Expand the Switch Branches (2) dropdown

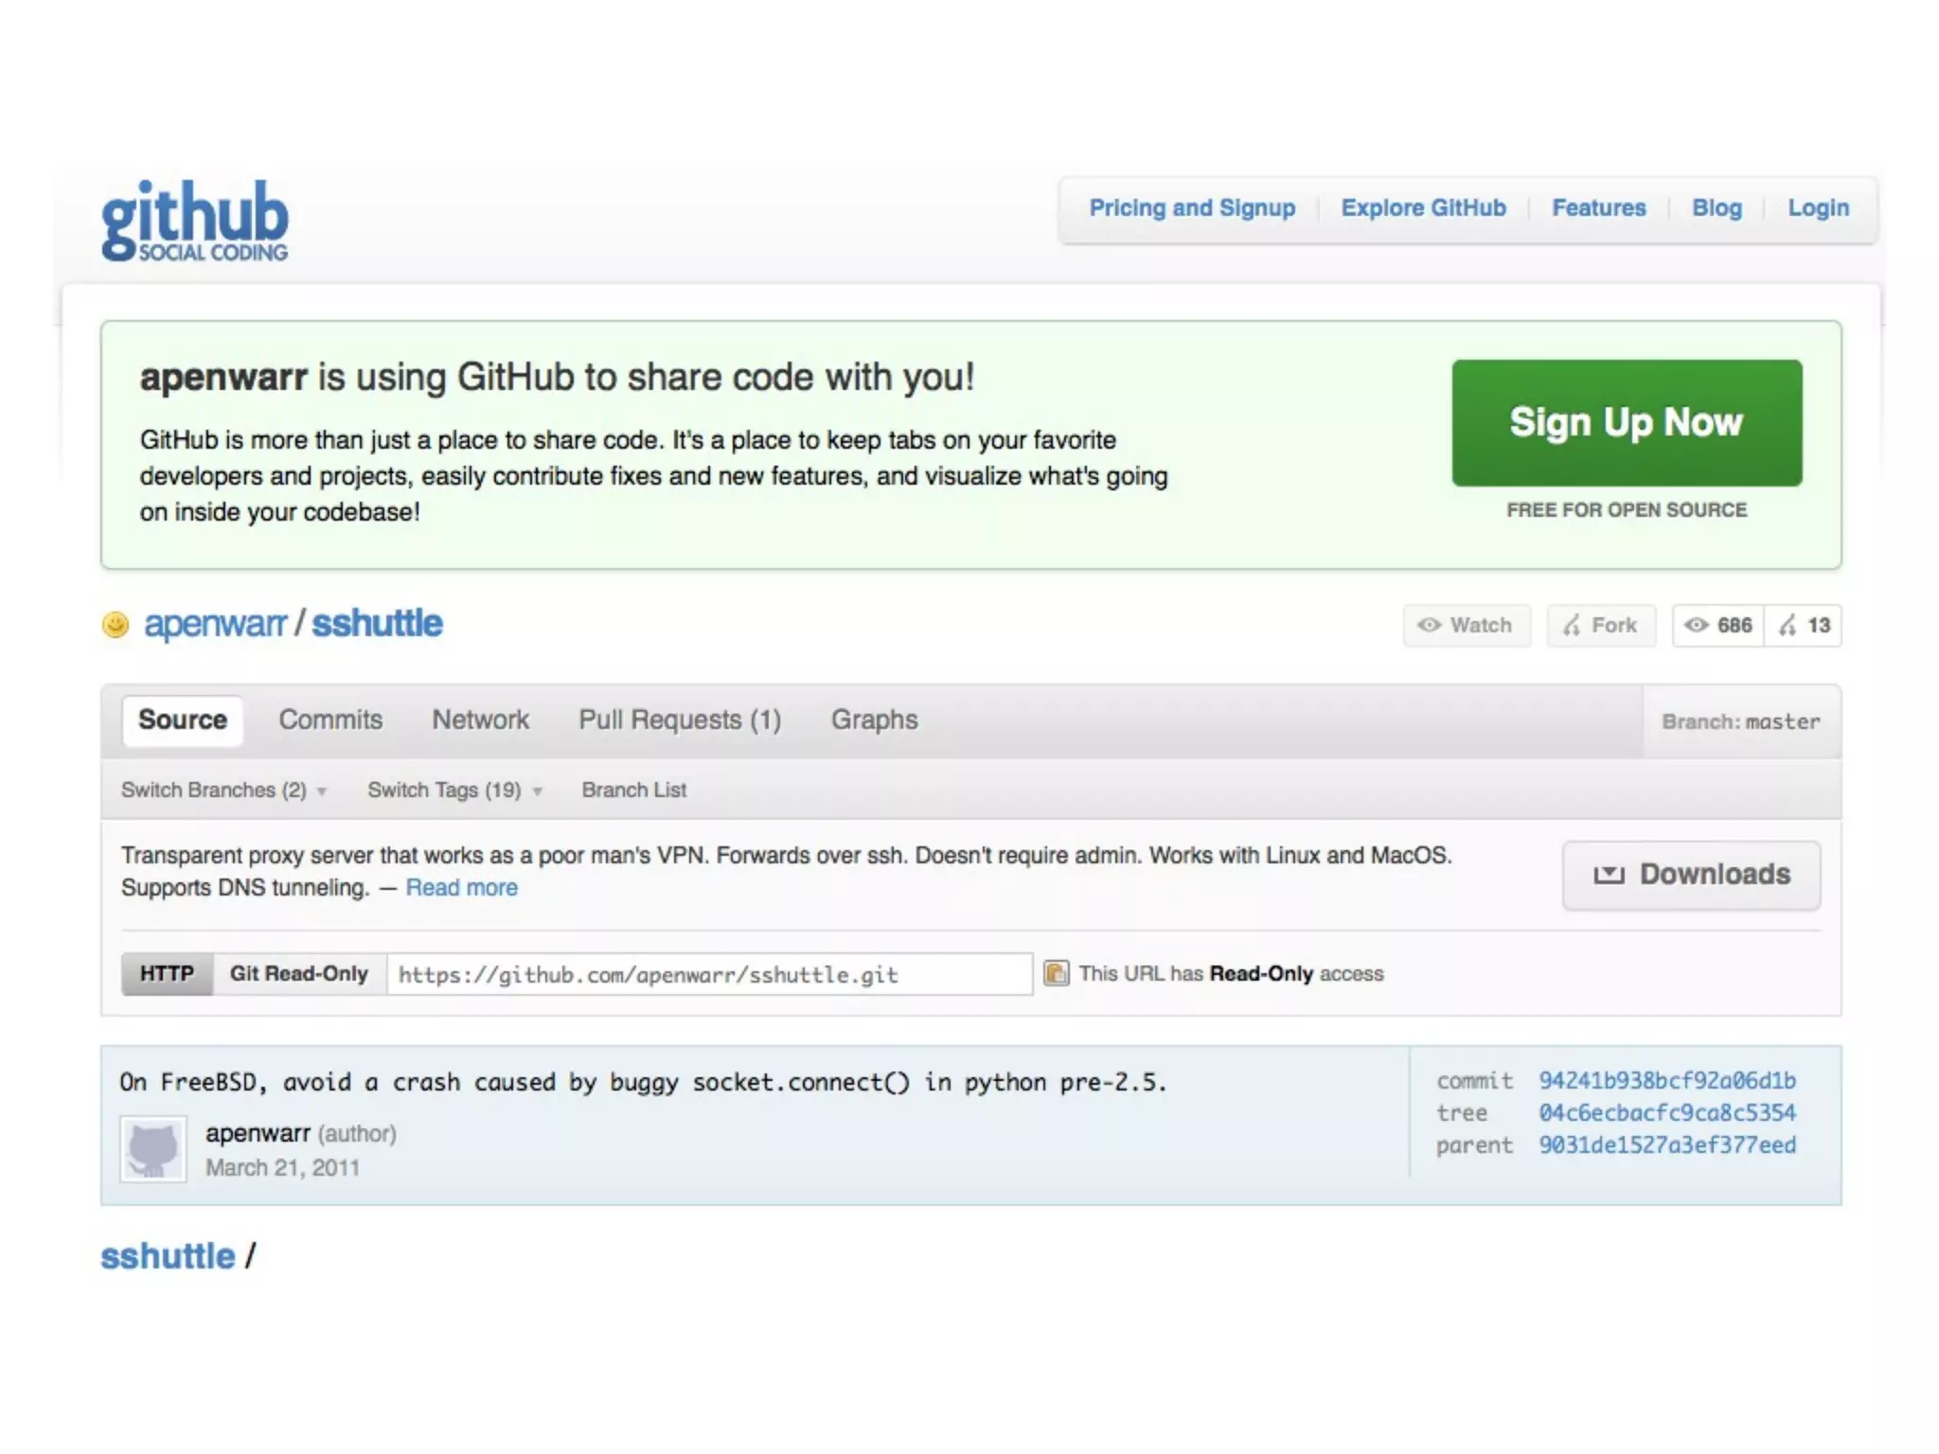coord(223,790)
